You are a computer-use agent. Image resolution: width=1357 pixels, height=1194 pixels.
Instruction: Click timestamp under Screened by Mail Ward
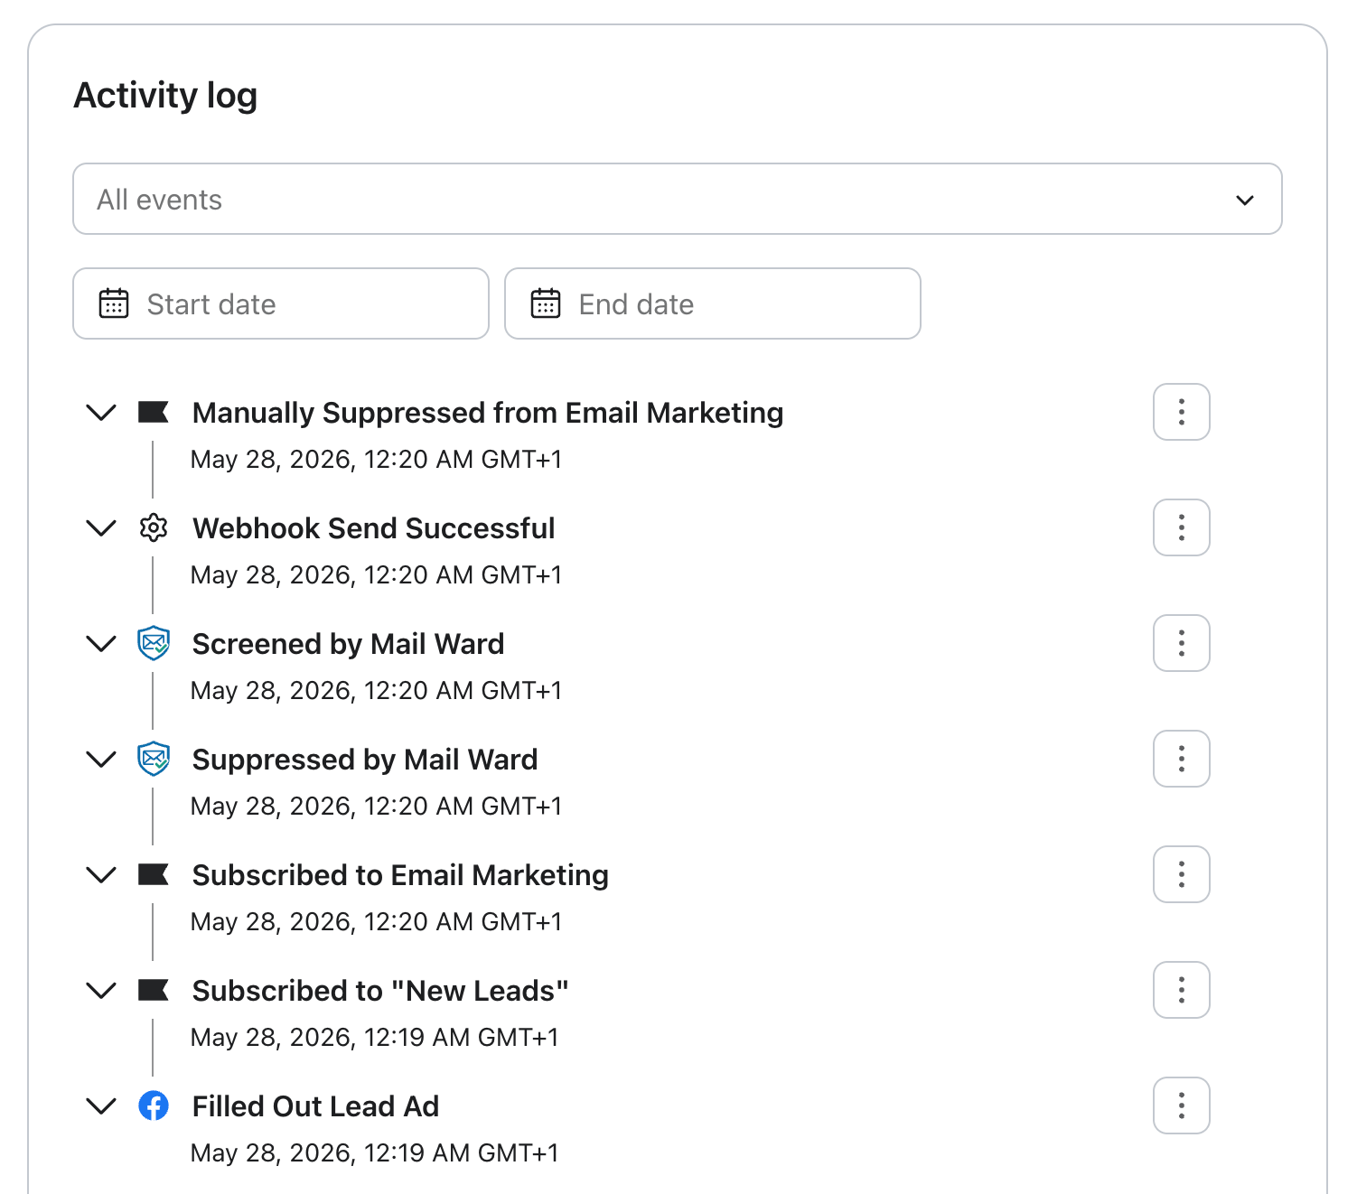376,691
